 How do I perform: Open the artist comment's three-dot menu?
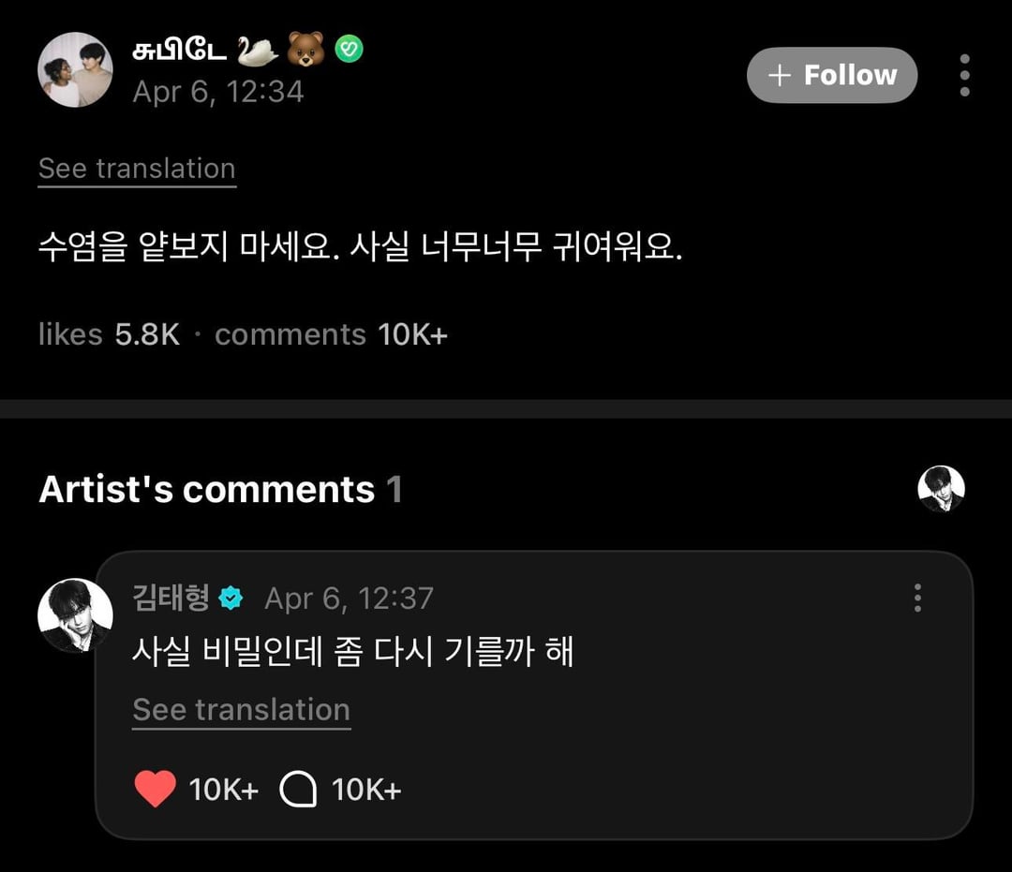[917, 598]
